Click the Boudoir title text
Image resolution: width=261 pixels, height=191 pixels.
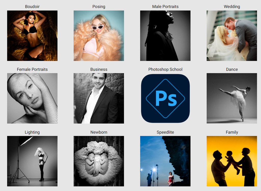click(32, 6)
